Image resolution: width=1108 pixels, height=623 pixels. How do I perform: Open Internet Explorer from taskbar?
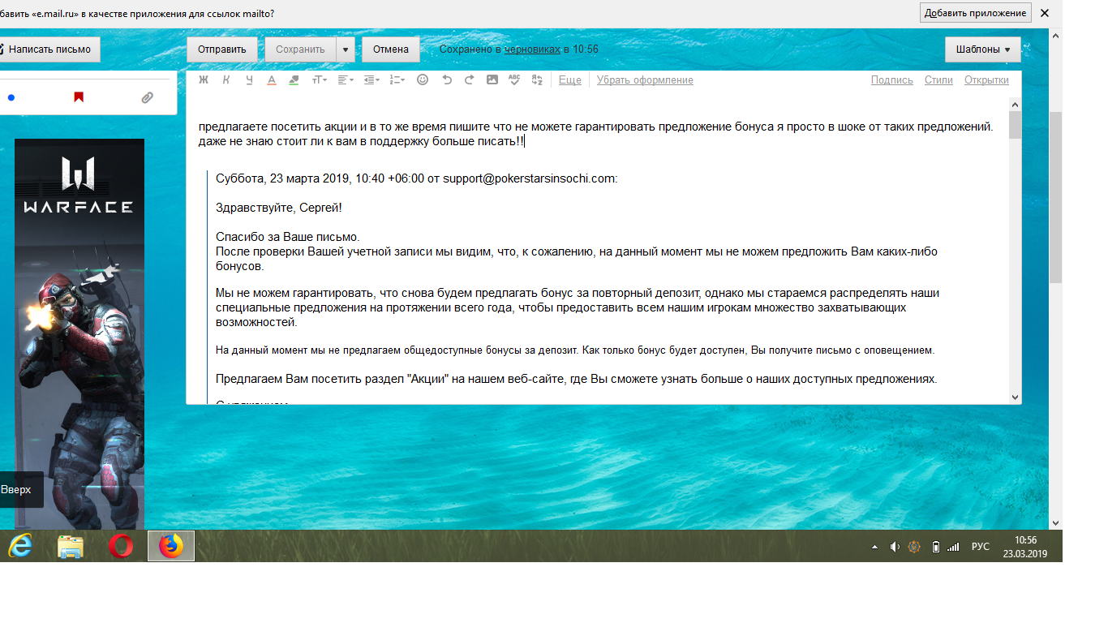[x=20, y=547]
